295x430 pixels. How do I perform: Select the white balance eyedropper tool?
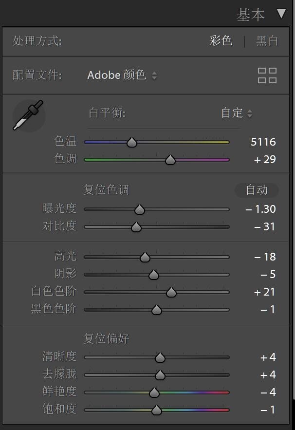[28, 115]
